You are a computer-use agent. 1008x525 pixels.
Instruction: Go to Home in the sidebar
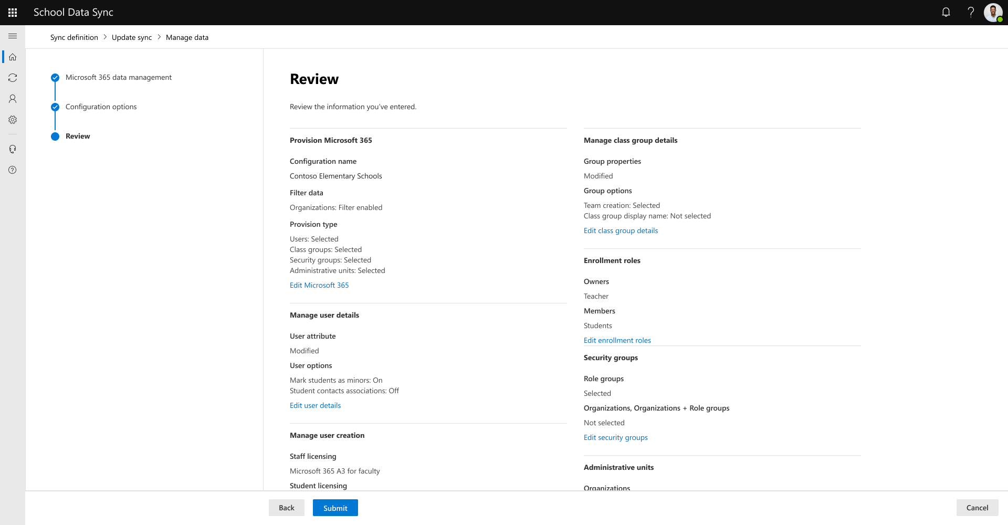tap(13, 57)
